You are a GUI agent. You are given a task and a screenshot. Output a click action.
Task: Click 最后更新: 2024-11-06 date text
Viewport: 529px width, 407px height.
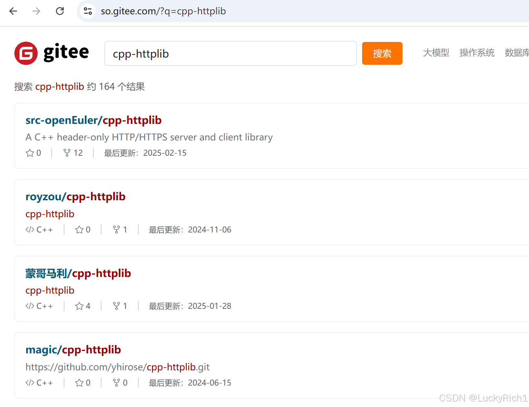190,230
